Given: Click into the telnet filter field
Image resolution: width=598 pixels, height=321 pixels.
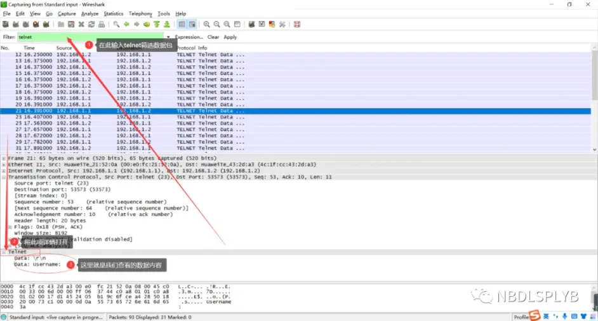Looking at the screenshot, I should (x=90, y=37).
